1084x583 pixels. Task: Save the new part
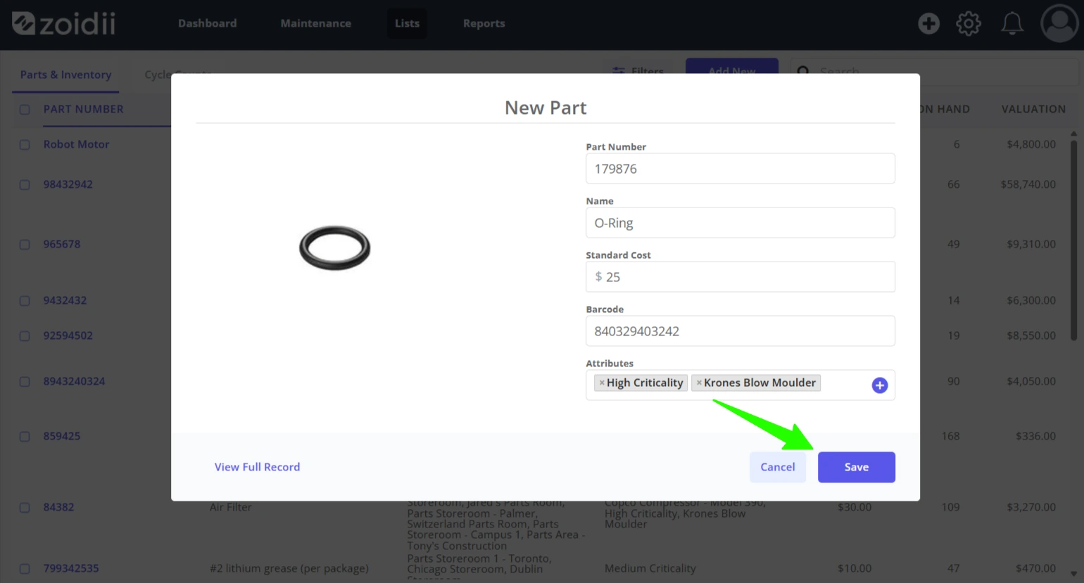856,467
